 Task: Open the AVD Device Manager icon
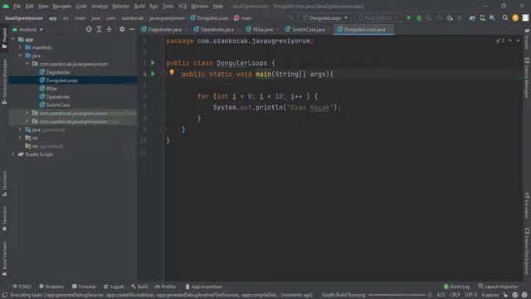coord(482,18)
